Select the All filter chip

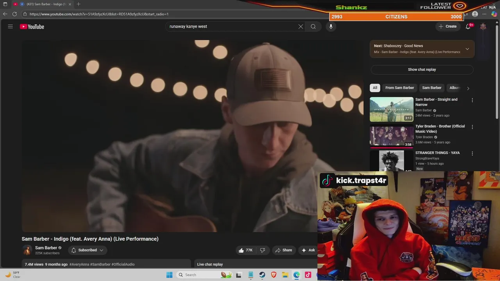375,88
